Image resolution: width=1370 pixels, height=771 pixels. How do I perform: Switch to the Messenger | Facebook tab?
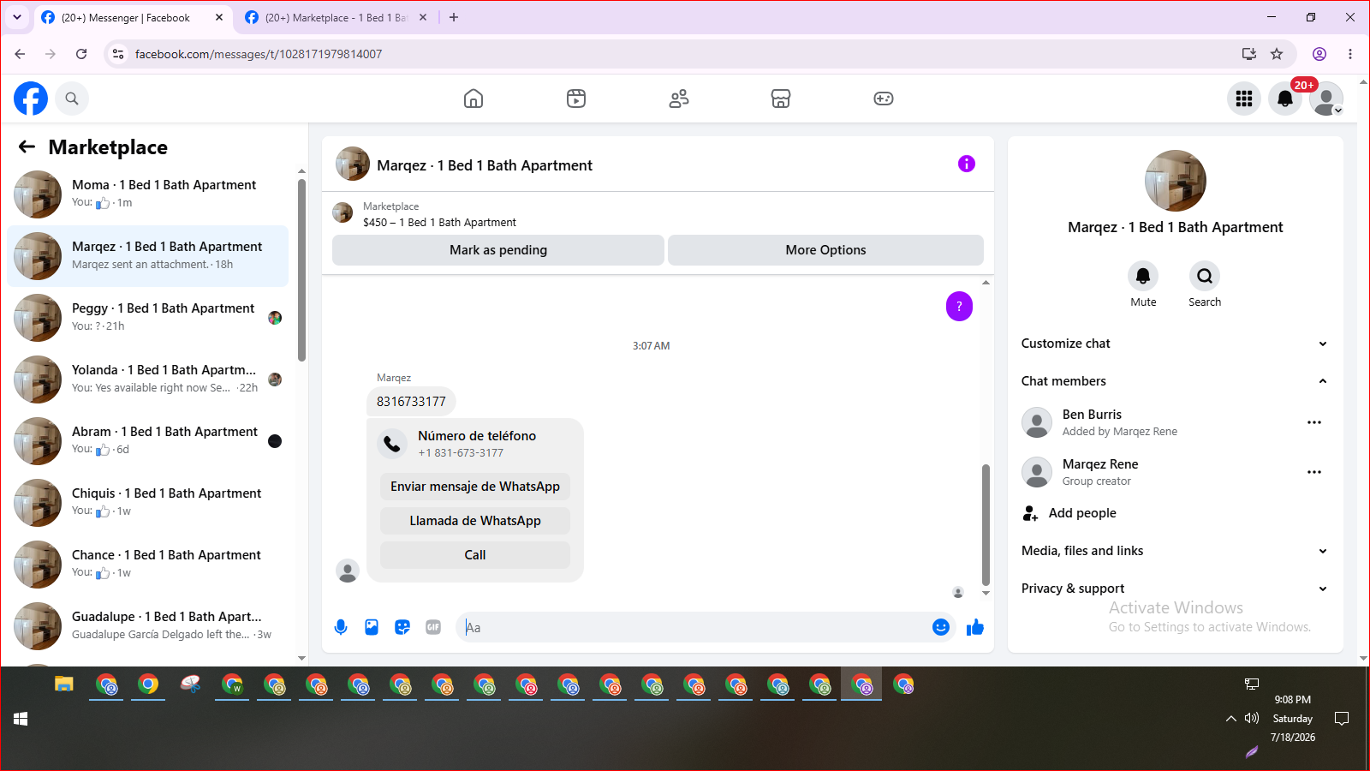[x=133, y=17]
